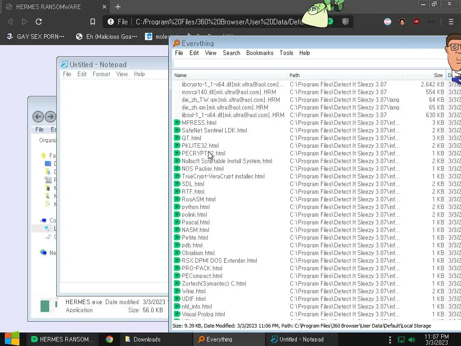The image size is (461, 346).
Task: Select QT.html file icon
Action: point(177,138)
